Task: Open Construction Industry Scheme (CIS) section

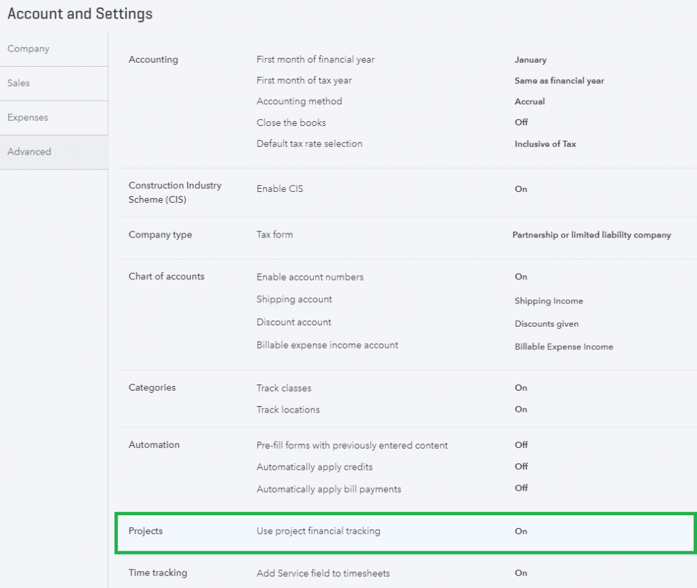Action: (175, 193)
